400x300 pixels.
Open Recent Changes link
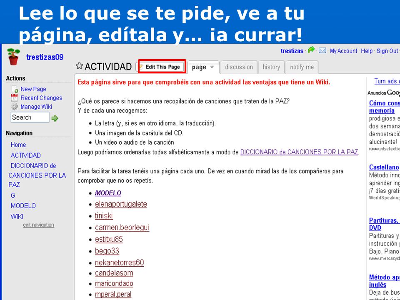pos(41,97)
